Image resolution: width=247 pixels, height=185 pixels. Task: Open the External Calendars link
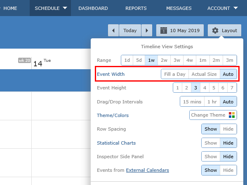[x=148, y=170]
